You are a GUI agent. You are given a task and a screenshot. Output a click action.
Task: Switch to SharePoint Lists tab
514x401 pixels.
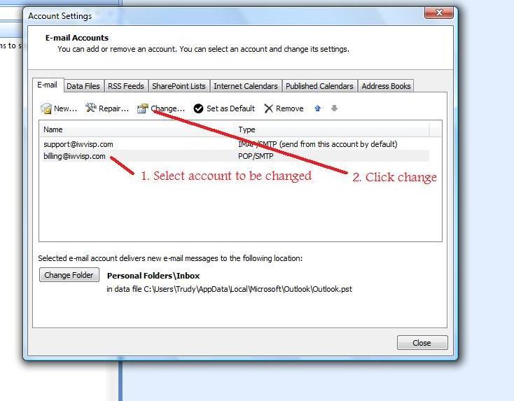(179, 86)
